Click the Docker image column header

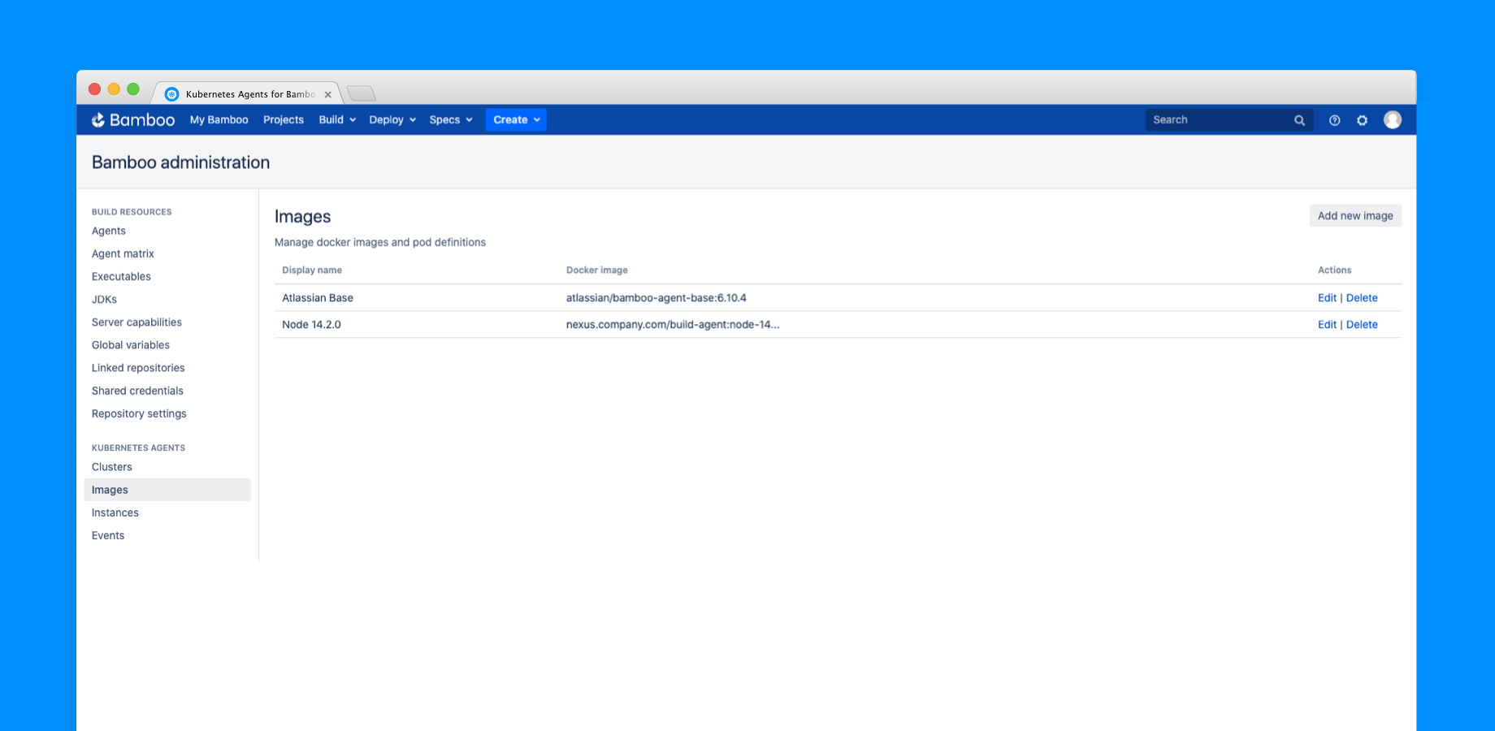597,270
